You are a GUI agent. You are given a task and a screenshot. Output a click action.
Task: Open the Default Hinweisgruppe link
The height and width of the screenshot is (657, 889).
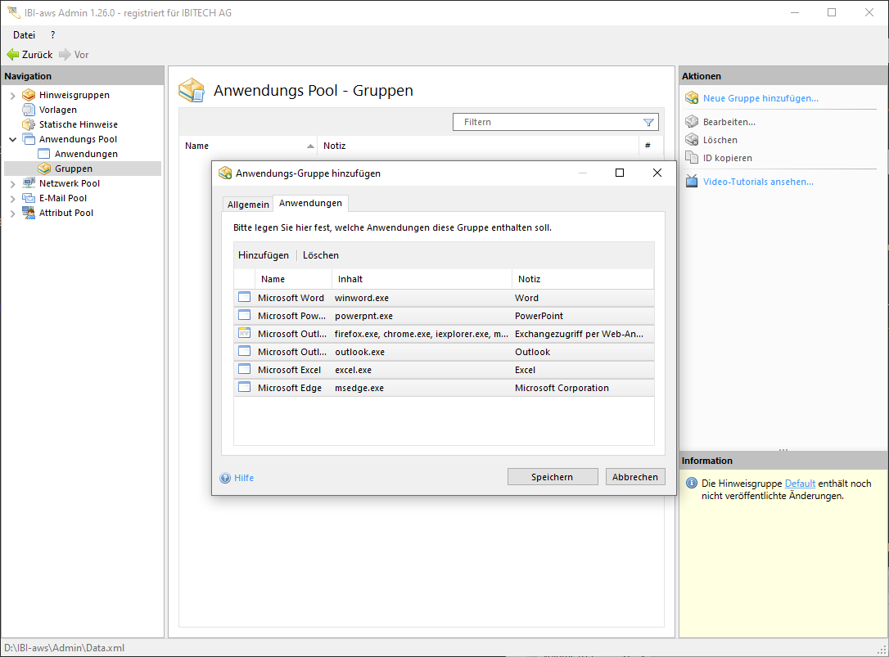(x=800, y=484)
